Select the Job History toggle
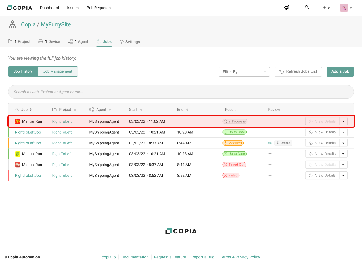 [23, 71]
